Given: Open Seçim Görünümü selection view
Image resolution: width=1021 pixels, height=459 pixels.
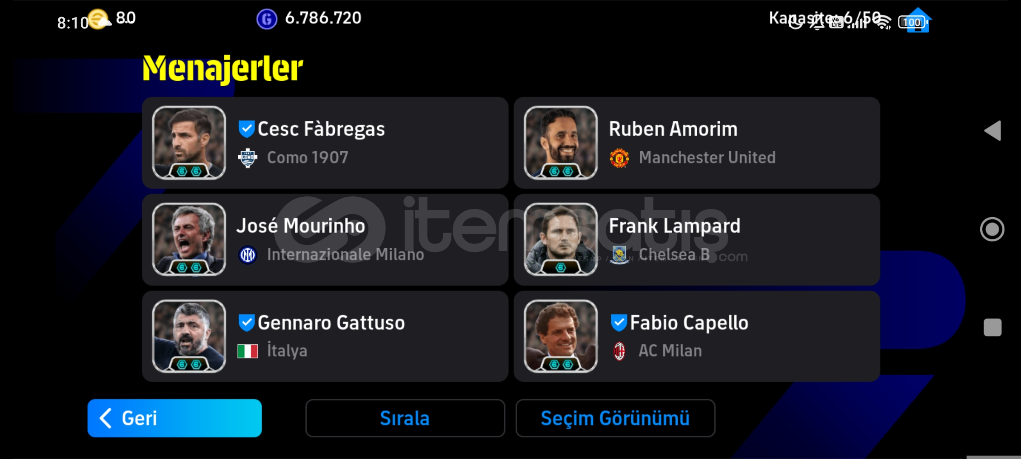Looking at the screenshot, I should 615,418.
